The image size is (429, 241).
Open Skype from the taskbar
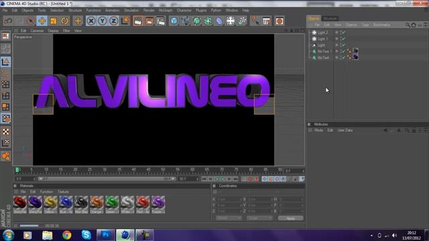[x=86, y=235]
